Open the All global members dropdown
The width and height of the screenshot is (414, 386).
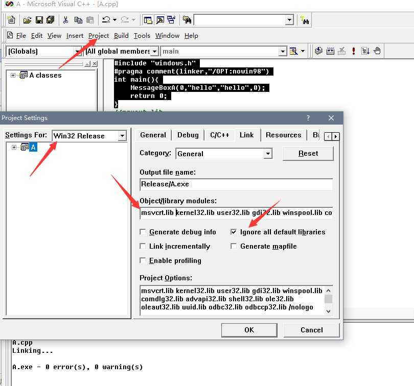pos(154,51)
